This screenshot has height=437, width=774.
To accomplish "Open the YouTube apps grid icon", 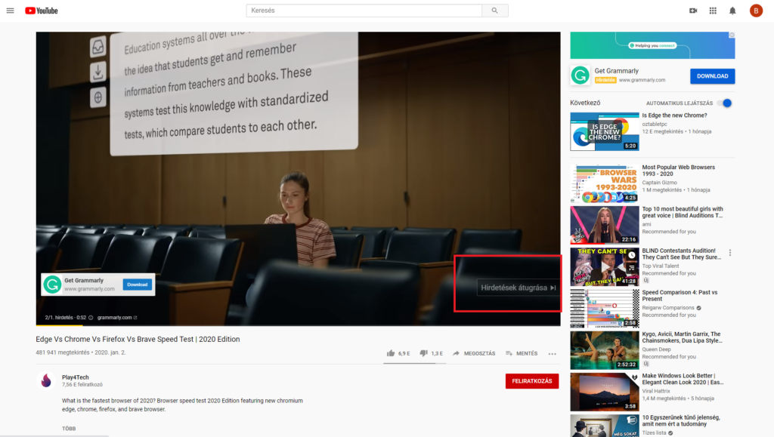I will [x=712, y=11].
